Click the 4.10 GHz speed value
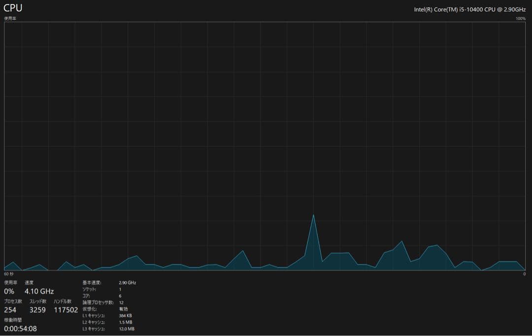Image resolution: width=532 pixels, height=336 pixels. coord(39,291)
